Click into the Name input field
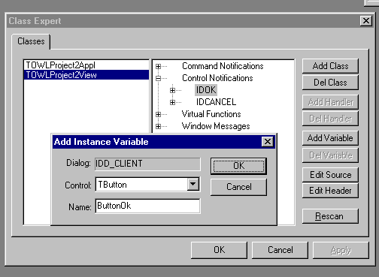 coord(147,206)
